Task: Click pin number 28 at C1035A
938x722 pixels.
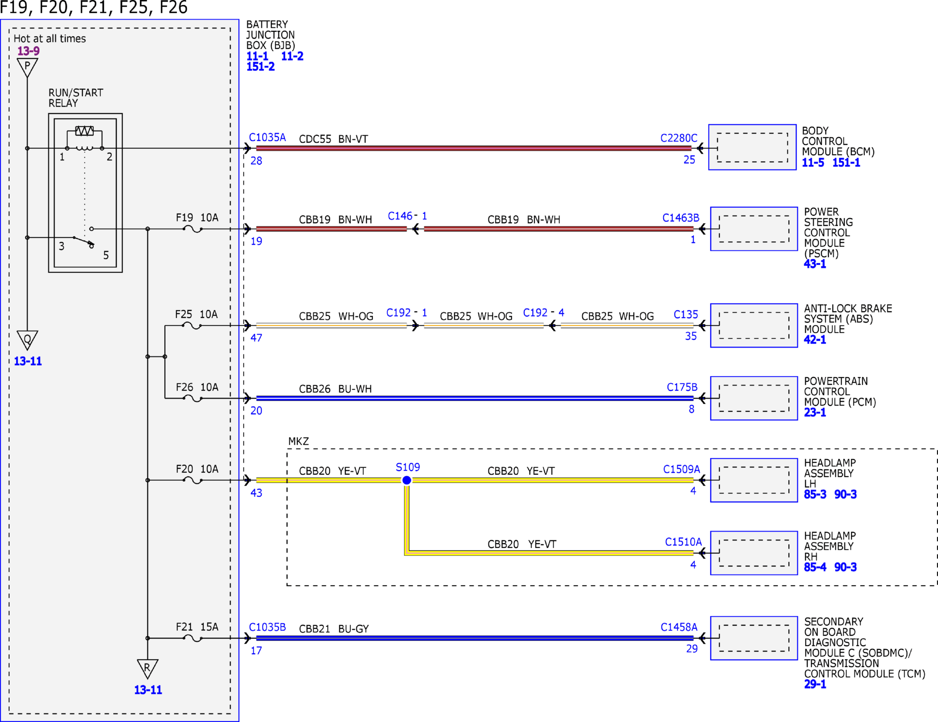Action: [256, 161]
